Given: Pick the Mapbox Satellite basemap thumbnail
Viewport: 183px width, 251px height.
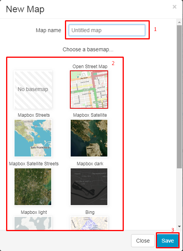Looking at the screenshot, I should point(89,138).
